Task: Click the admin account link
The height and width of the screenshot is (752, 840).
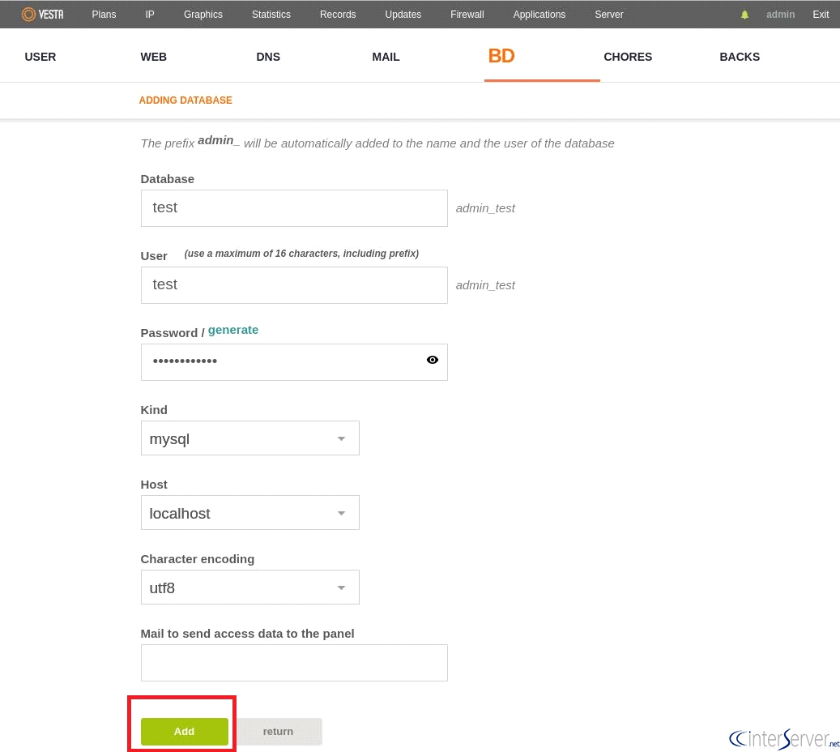Action: (x=781, y=15)
